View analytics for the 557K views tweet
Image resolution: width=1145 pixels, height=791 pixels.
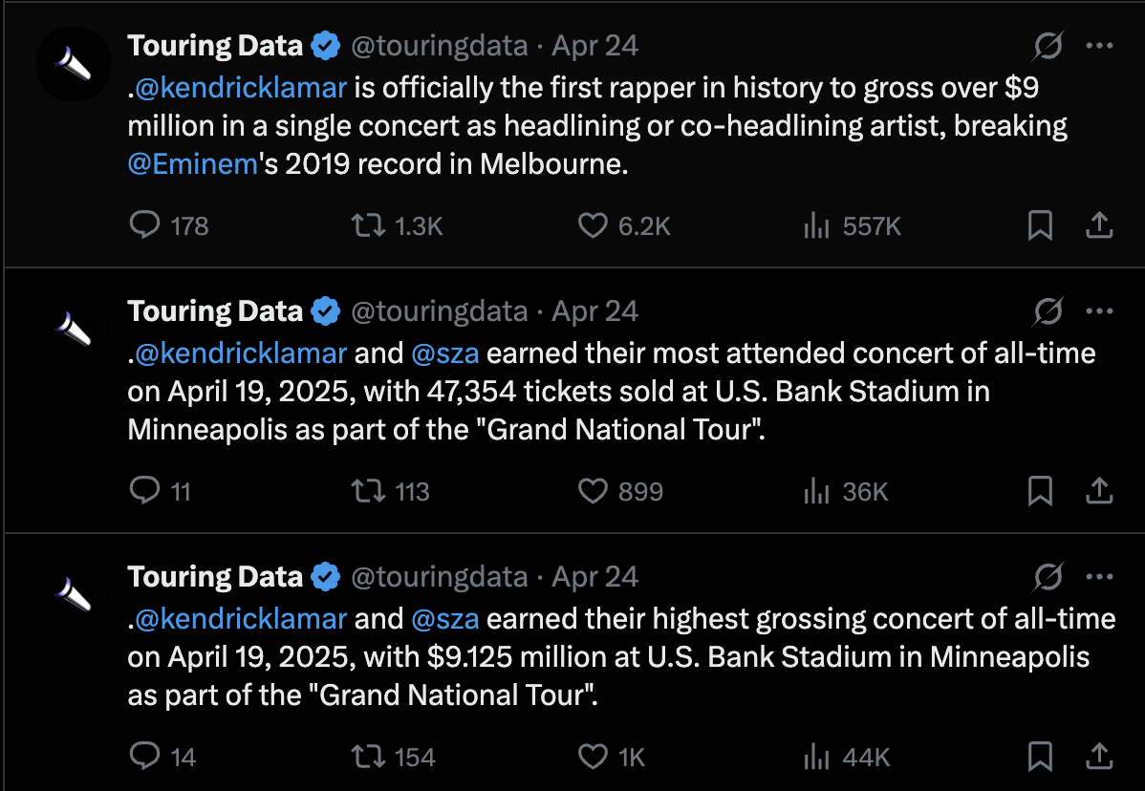click(815, 225)
